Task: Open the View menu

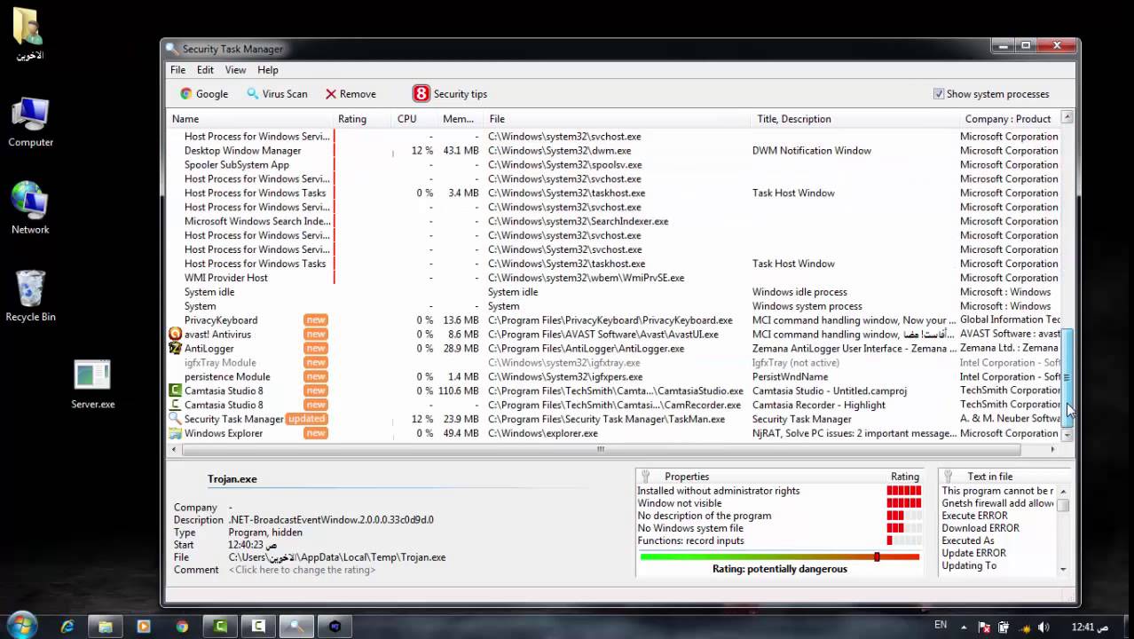Action: pos(235,70)
